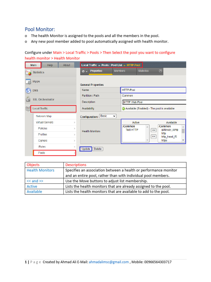The width and height of the screenshot is (211, 282).
Task: Open the Statistics chart icon in sidebar
Action: pos(28,72)
